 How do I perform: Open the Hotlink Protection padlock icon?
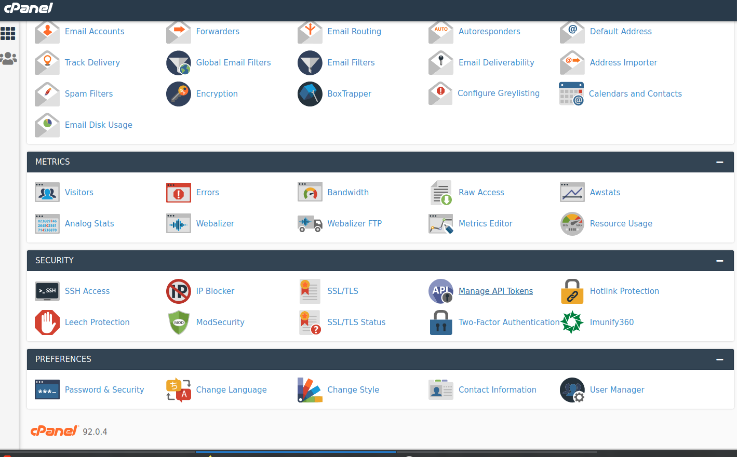[572, 291]
